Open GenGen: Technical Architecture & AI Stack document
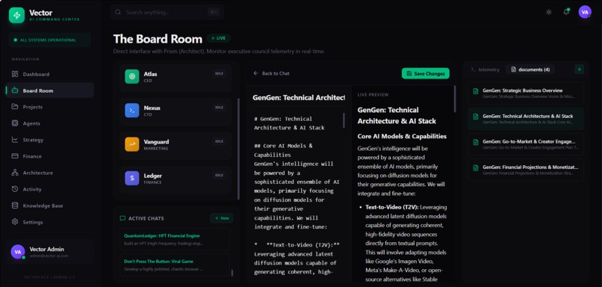The image size is (602, 287). [526, 119]
